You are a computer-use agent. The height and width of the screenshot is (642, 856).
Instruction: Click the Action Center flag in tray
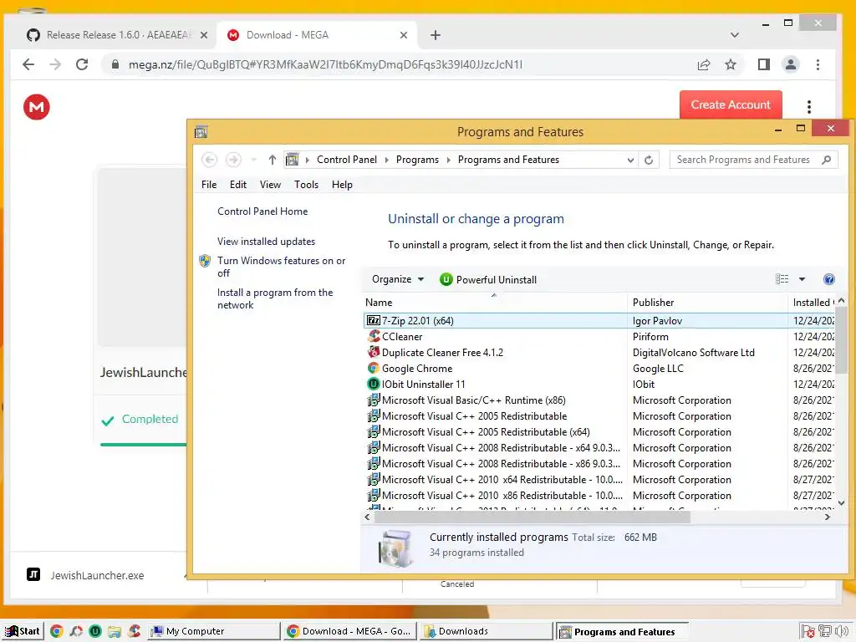808,632
